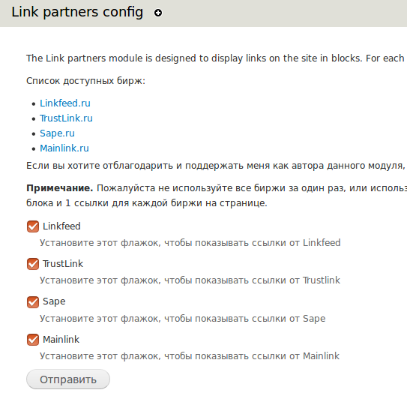Screen dimensions: 407x405
Task: Click the help text ending with 'от Sape'
Action: [182, 319]
